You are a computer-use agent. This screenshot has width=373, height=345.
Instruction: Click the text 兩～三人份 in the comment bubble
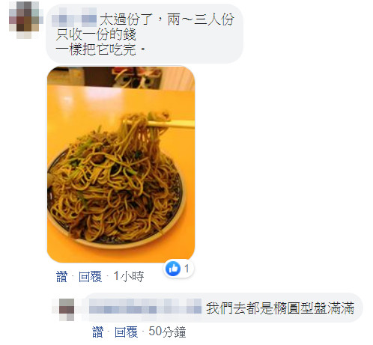tap(201, 19)
